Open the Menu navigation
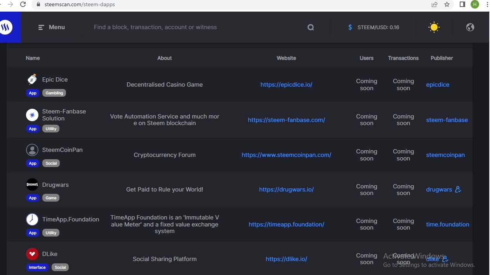490x275 pixels. point(52,27)
